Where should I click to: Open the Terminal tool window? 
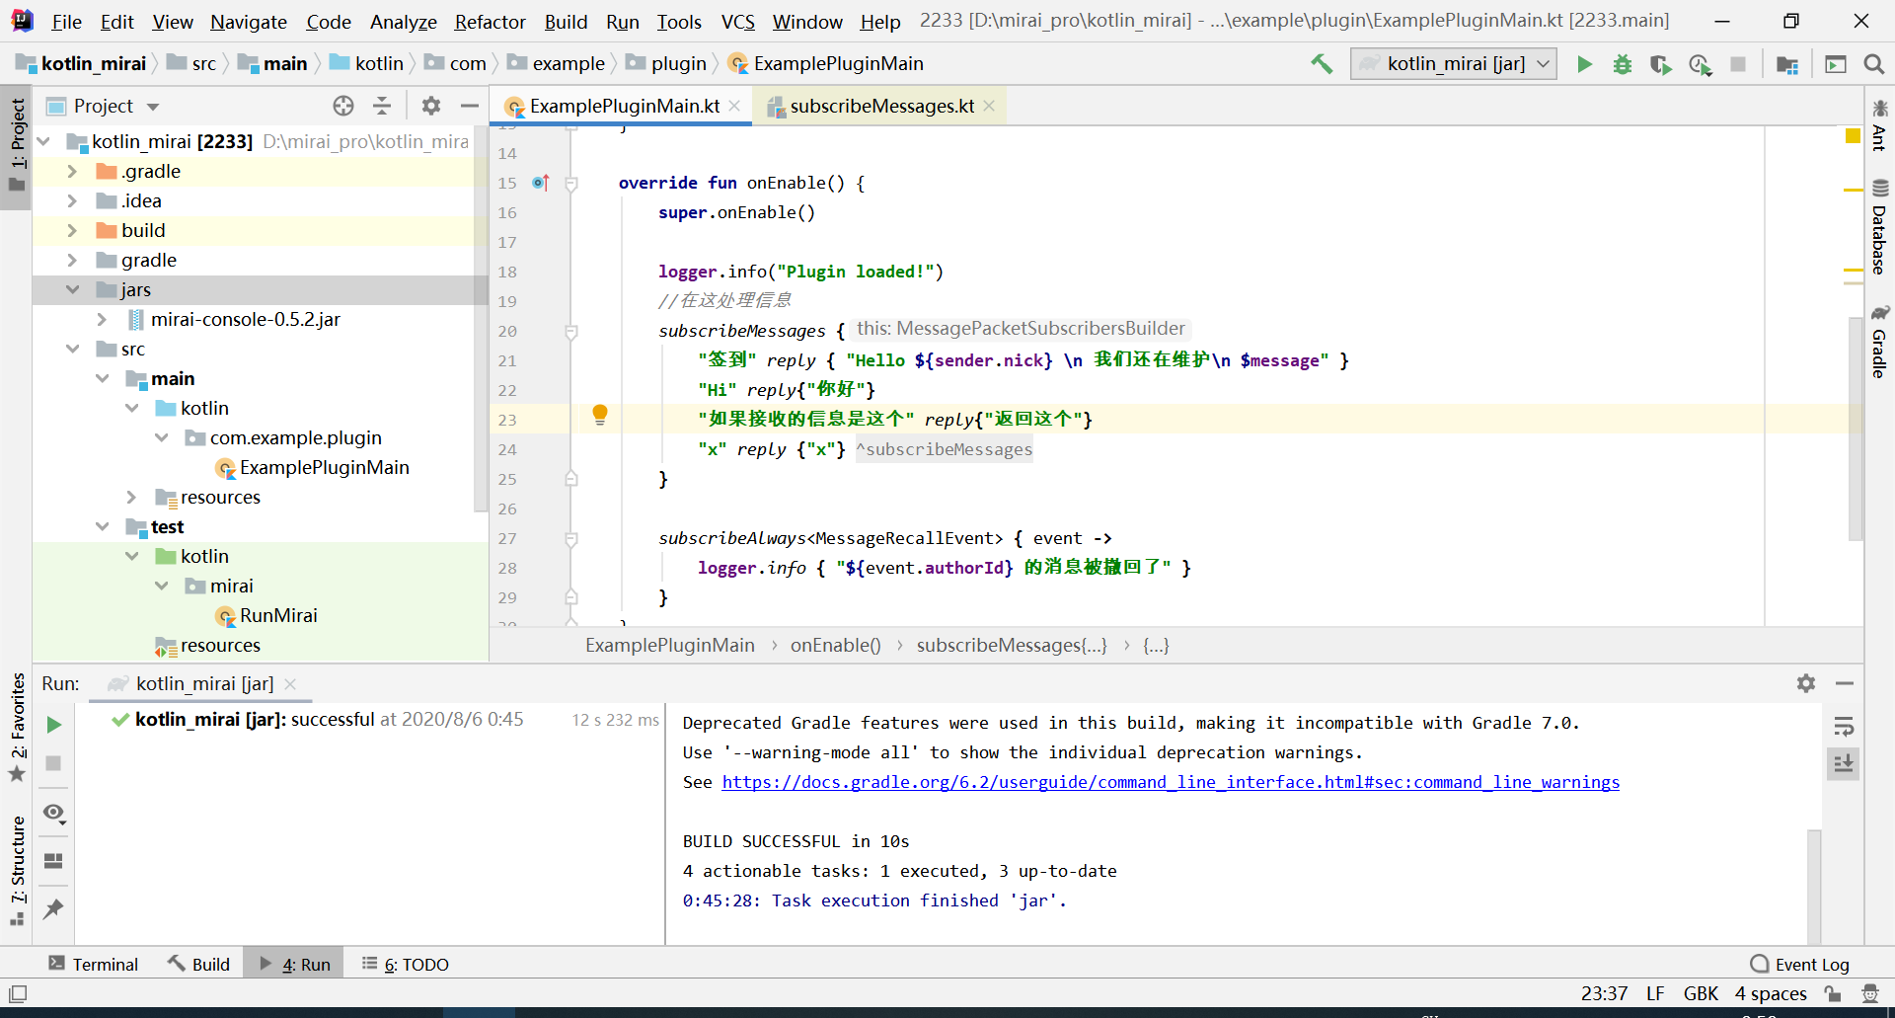(x=94, y=964)
